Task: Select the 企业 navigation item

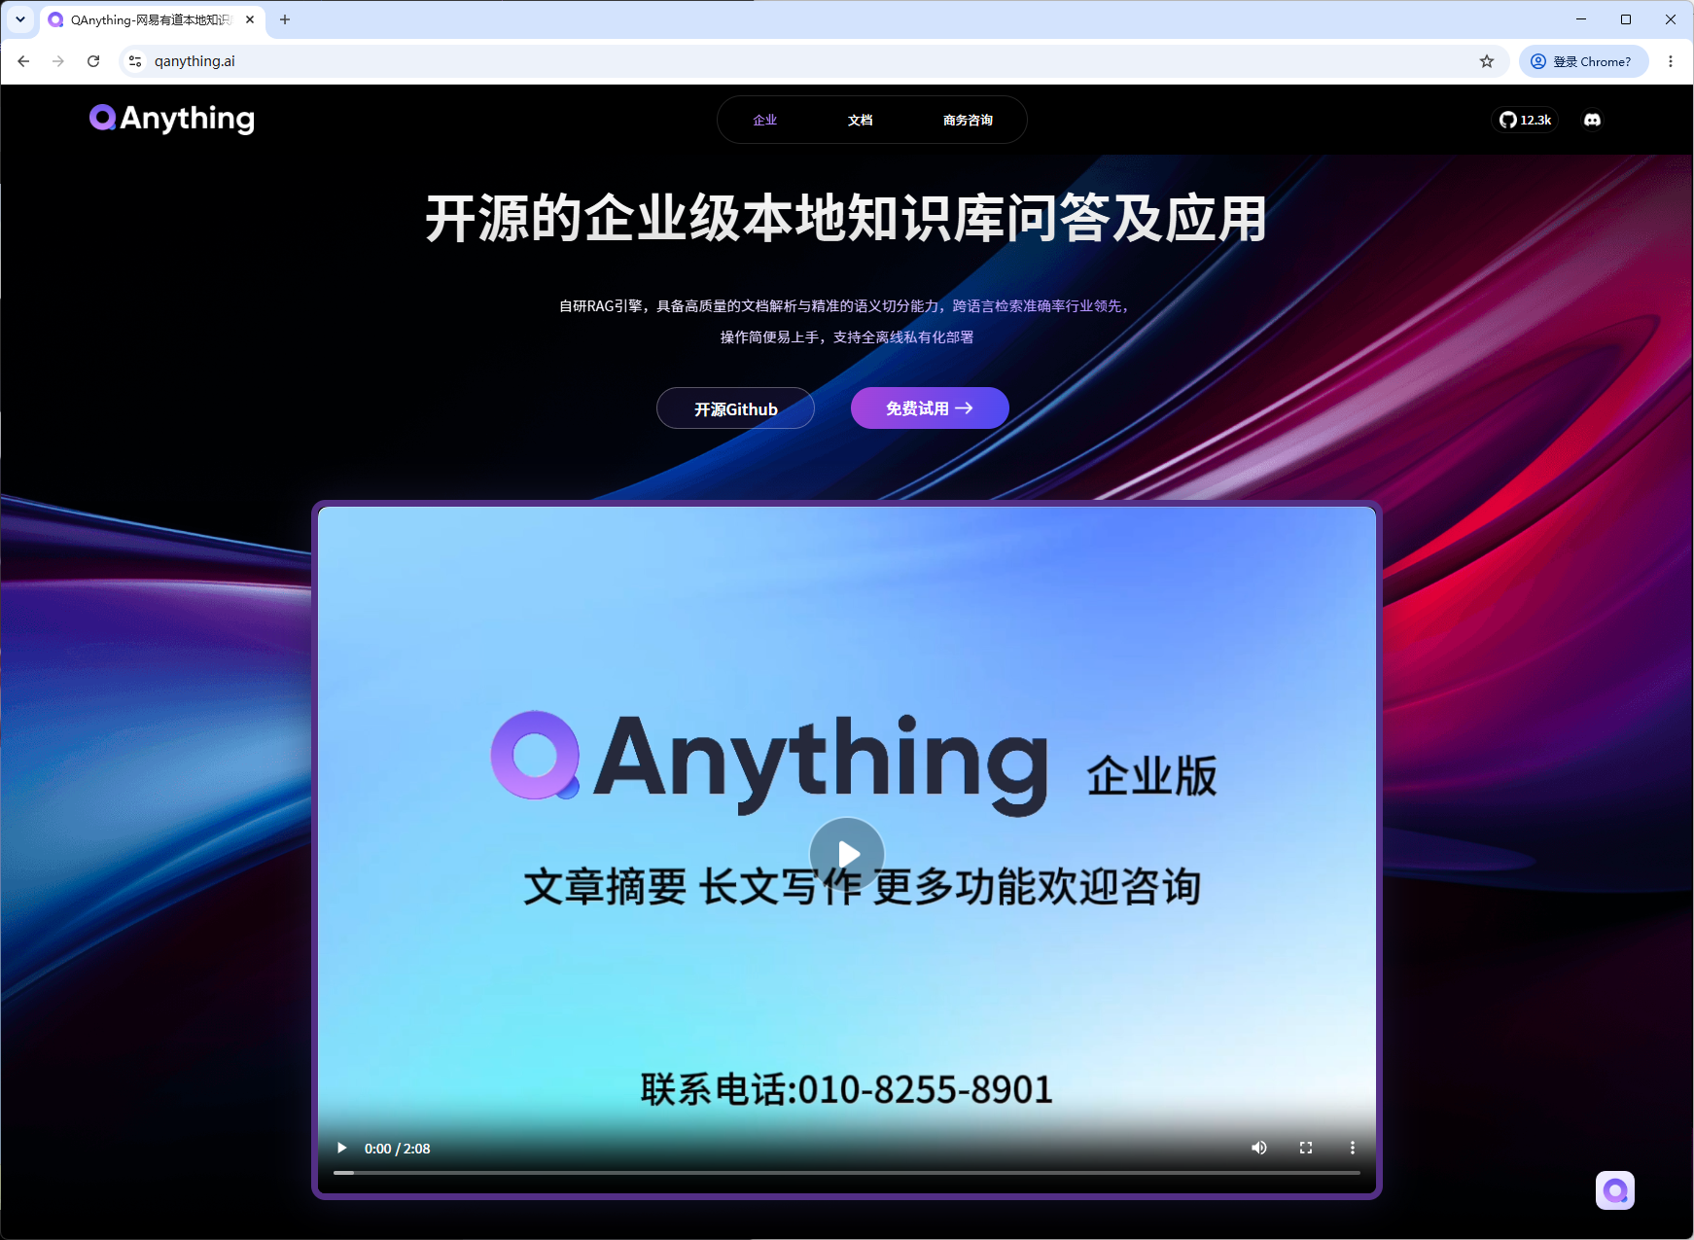Action: [x=765, y=121]
